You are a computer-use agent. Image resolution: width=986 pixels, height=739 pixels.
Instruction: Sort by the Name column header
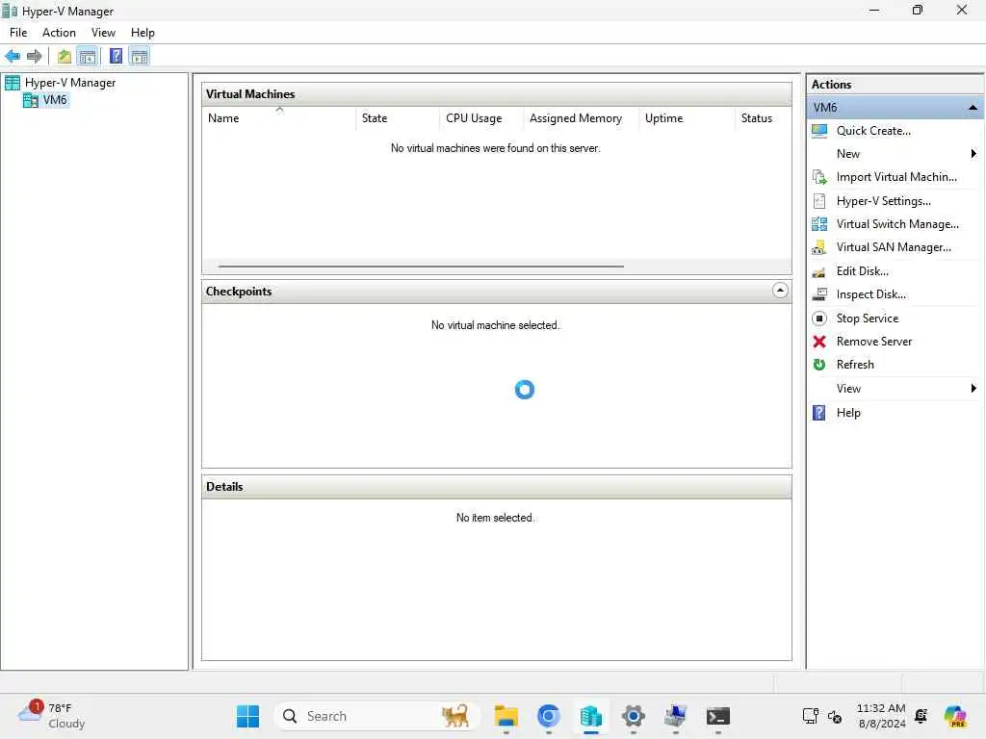278,118
